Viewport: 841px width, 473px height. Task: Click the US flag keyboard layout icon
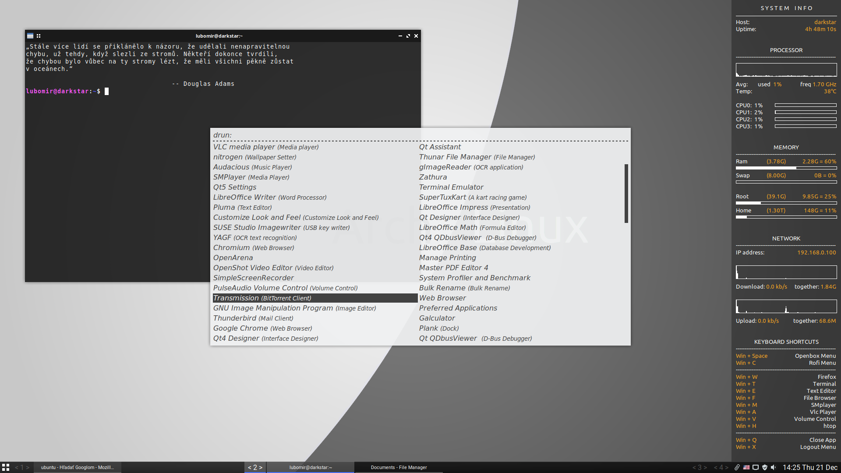pos(746,467)
